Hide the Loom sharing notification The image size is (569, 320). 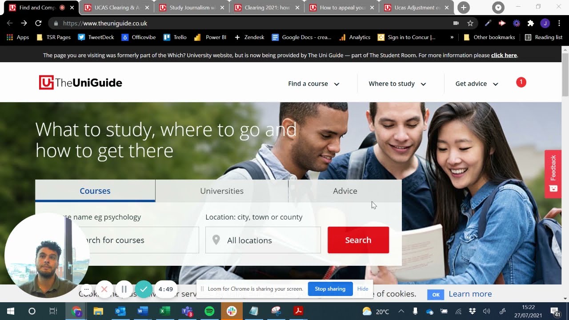363,289
